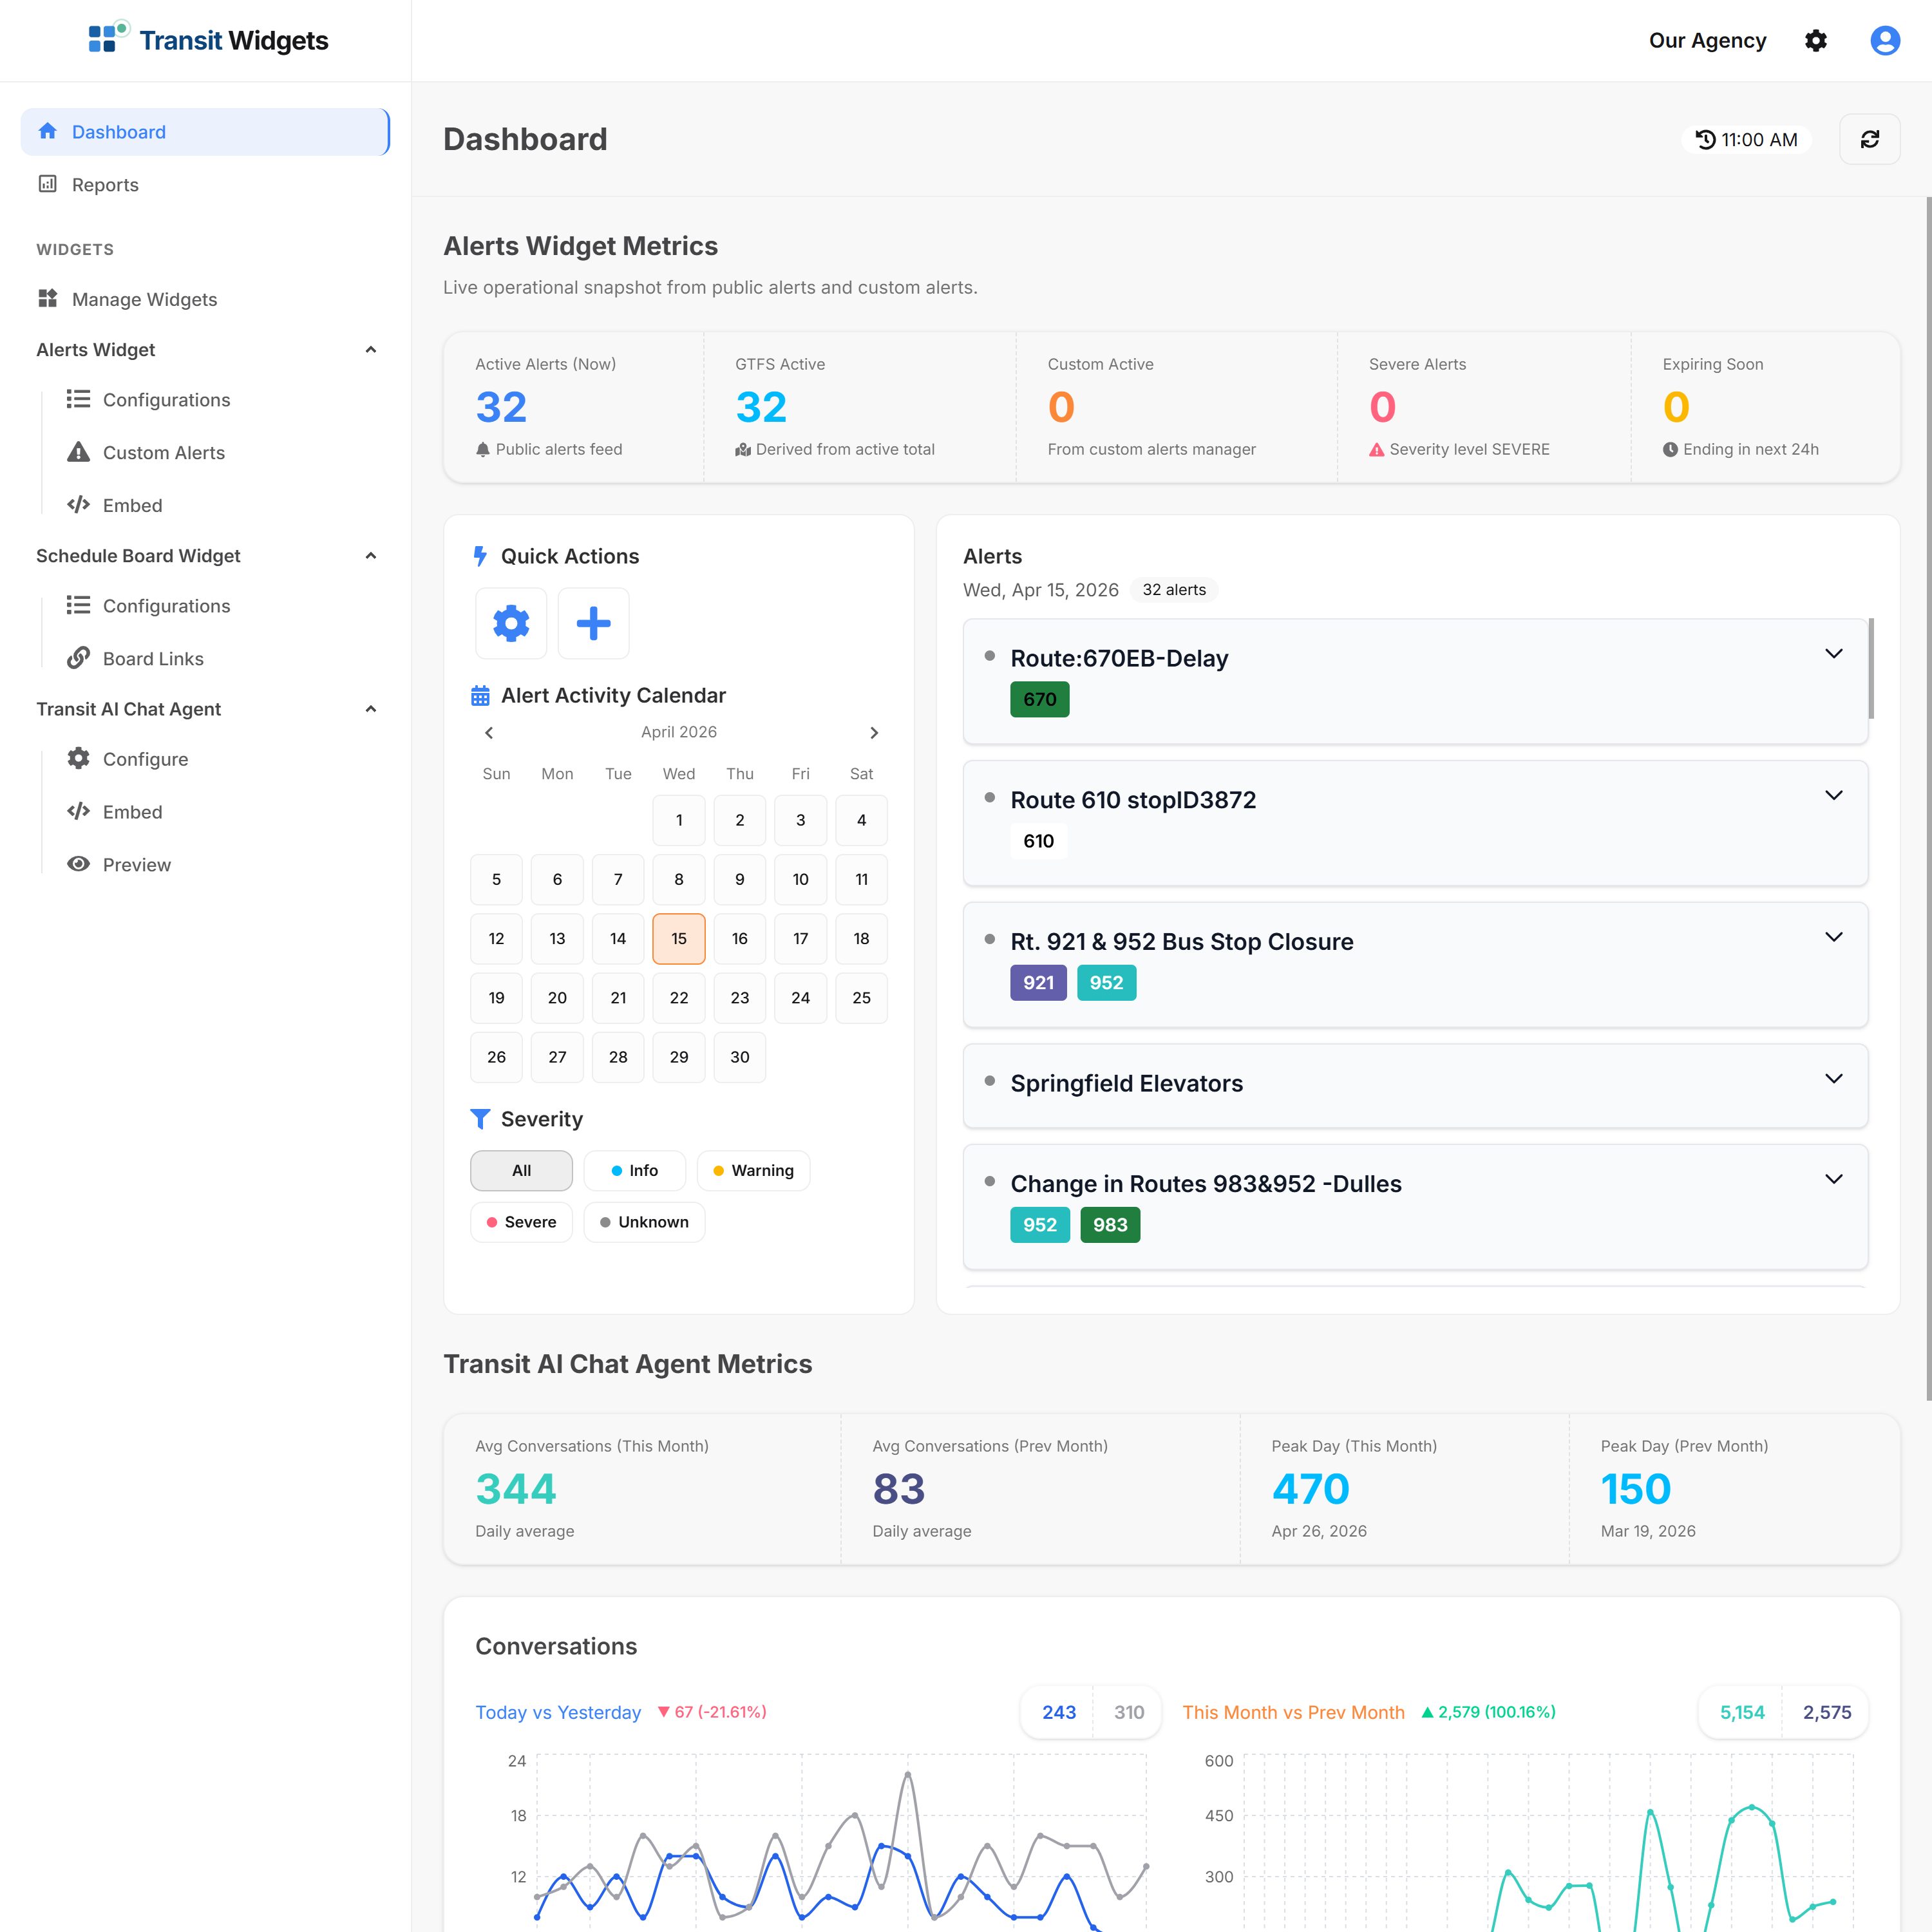The image size is (1932, 1932).
Task: Click the alerts list scrollbar
Action: 1871,668
